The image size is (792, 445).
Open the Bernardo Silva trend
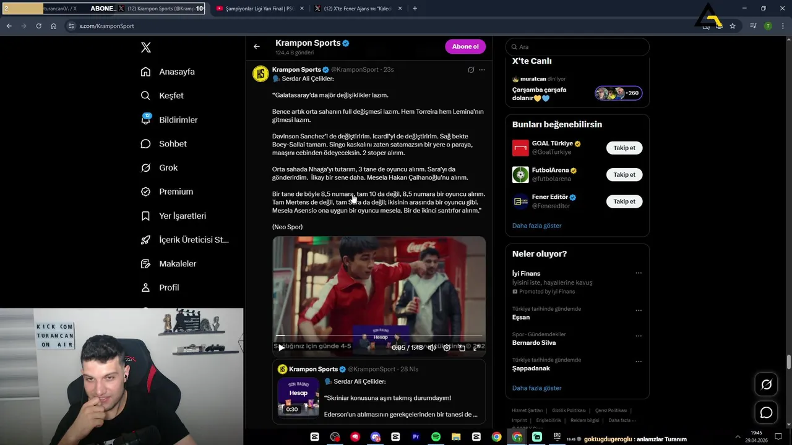pyautogui.click(x=534, y=342)
